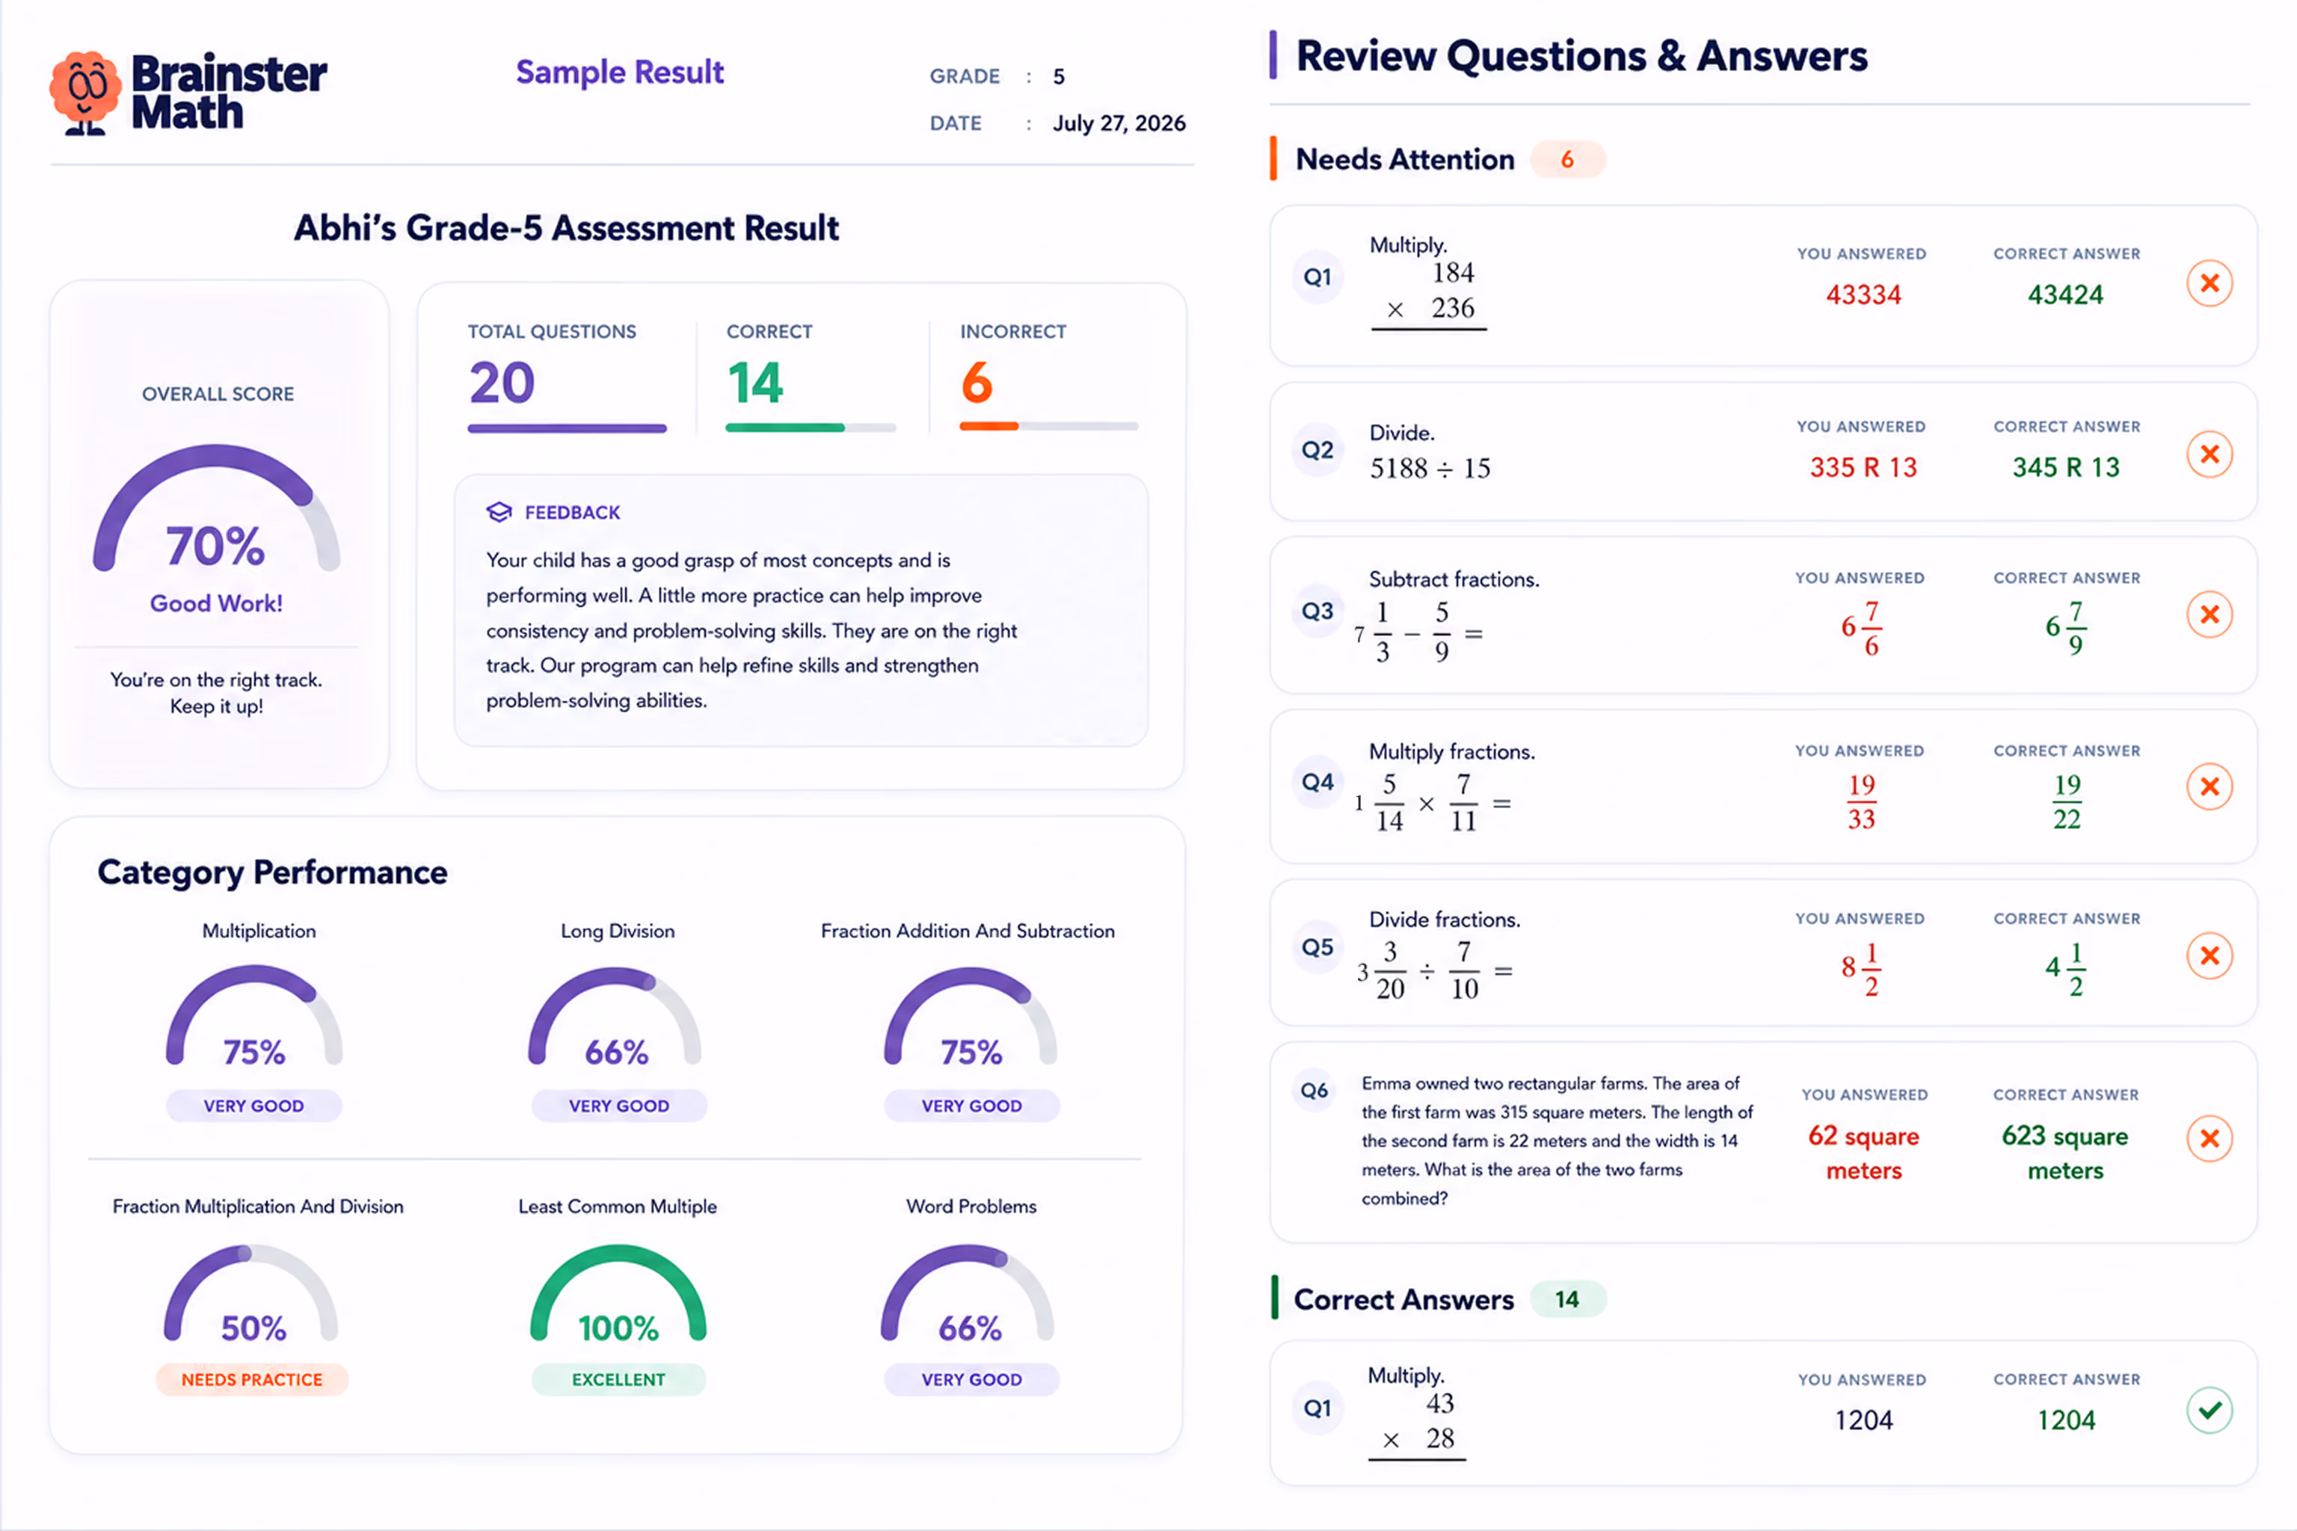Click the red fraction answer 19/33
2297x1531 pixels.
1861,801
